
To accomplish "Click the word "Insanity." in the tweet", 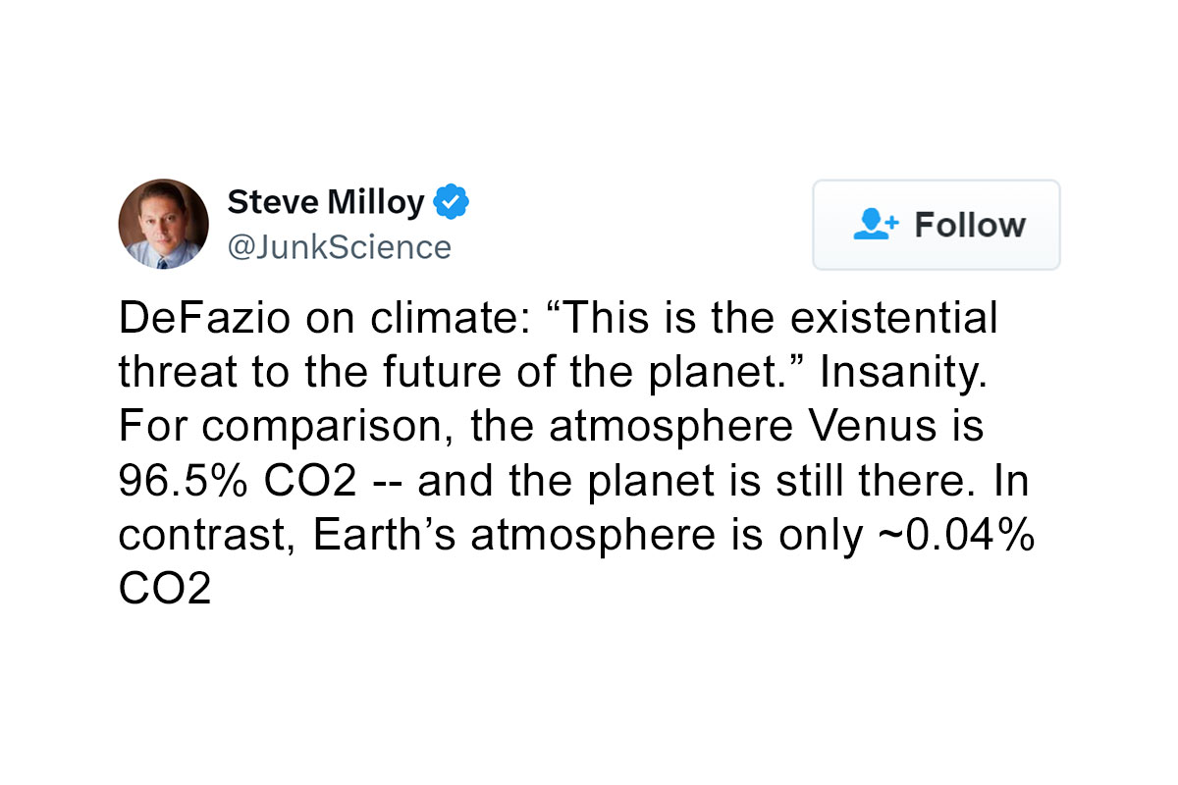I will coord(902,373).
